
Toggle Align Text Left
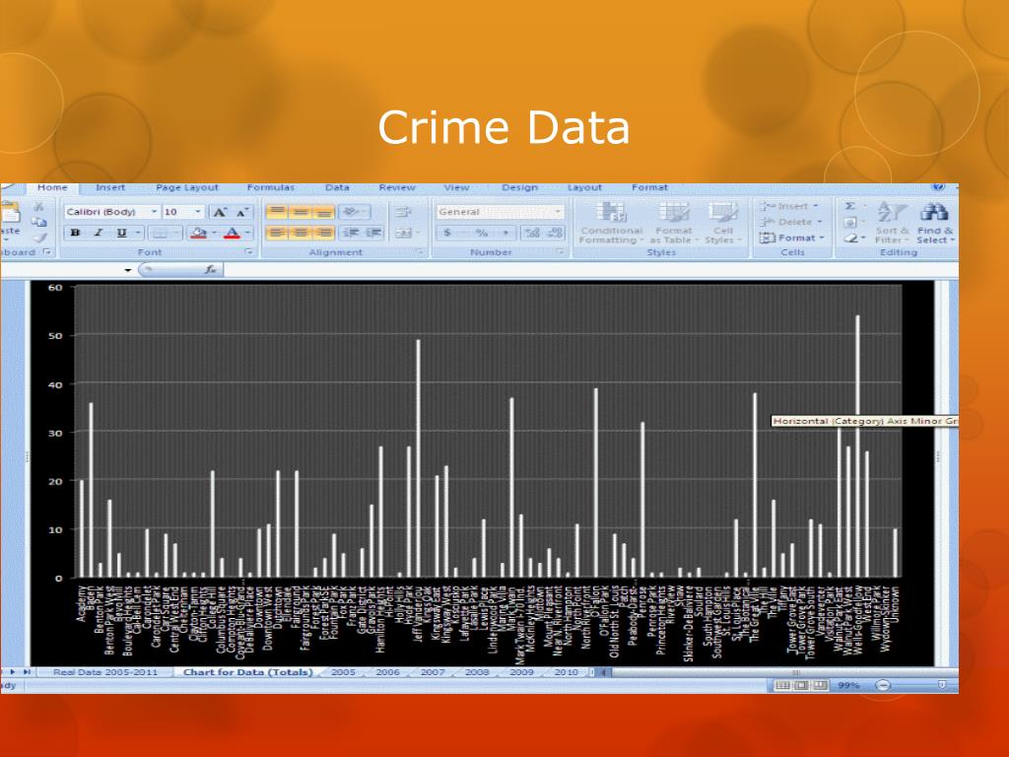coord(277,233)
